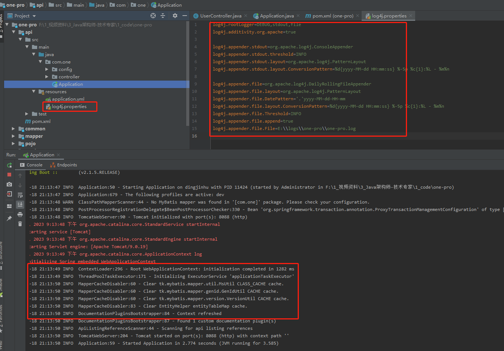504x351 pixels.
Task: Expand the test folder node
Action: tap(27, 114)
